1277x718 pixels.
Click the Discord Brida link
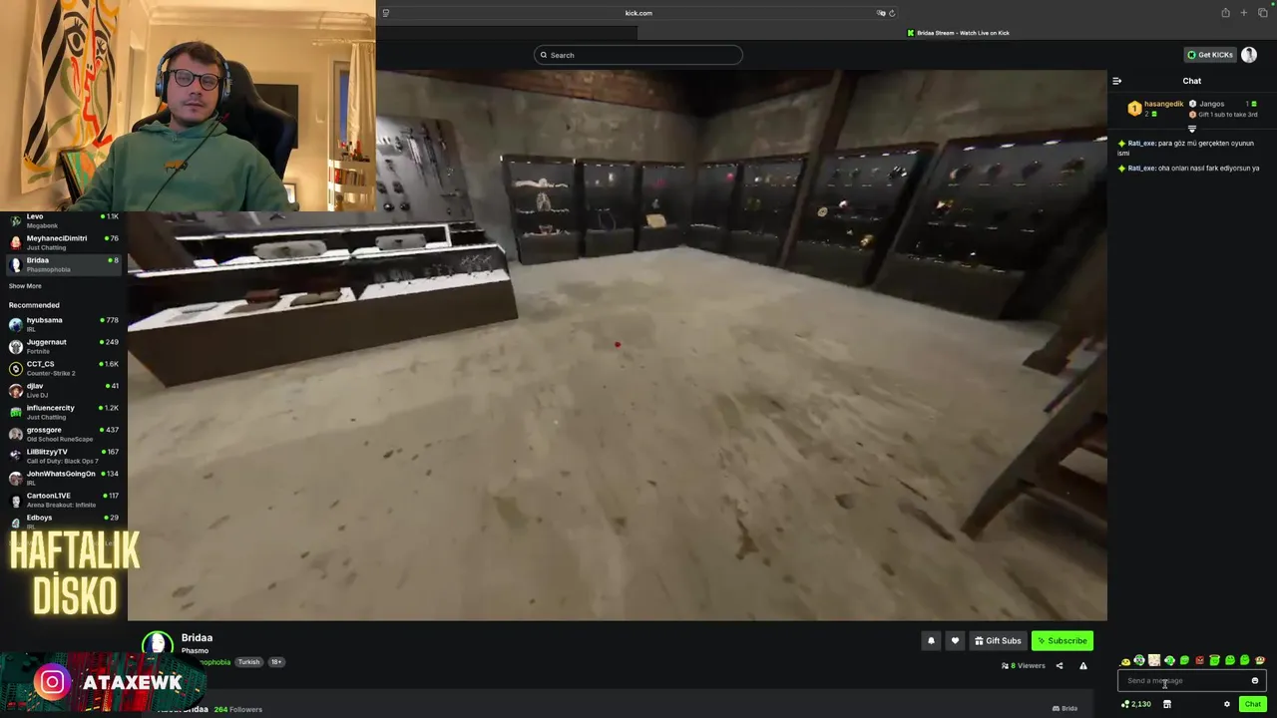coord(1064,708)
